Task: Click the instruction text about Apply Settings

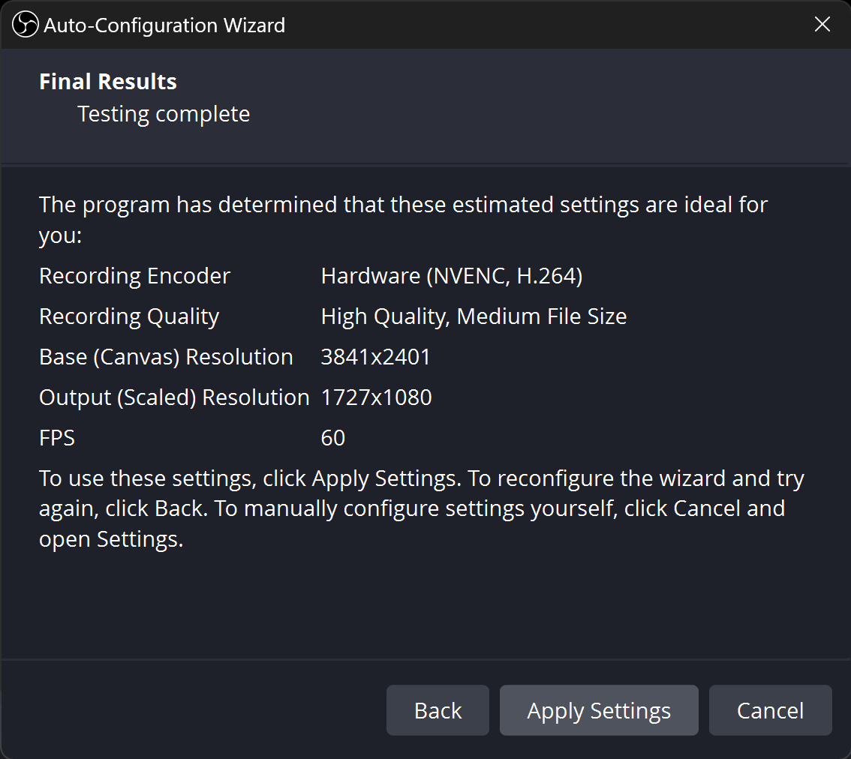Action: click(420, 508)
